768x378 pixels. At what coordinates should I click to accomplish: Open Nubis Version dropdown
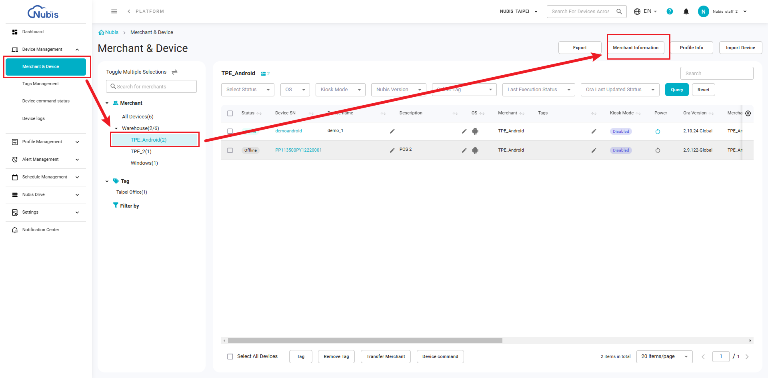[398, 90]
